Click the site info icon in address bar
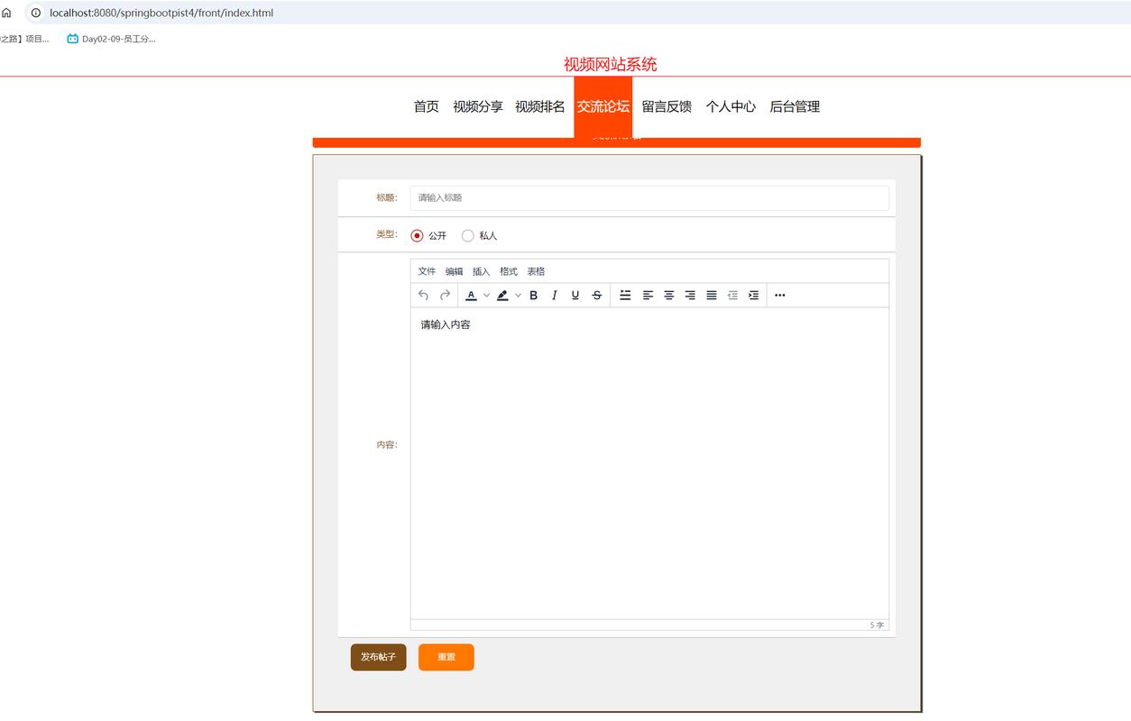This screenshot has width=1131, height=721. tap(36, 13)
